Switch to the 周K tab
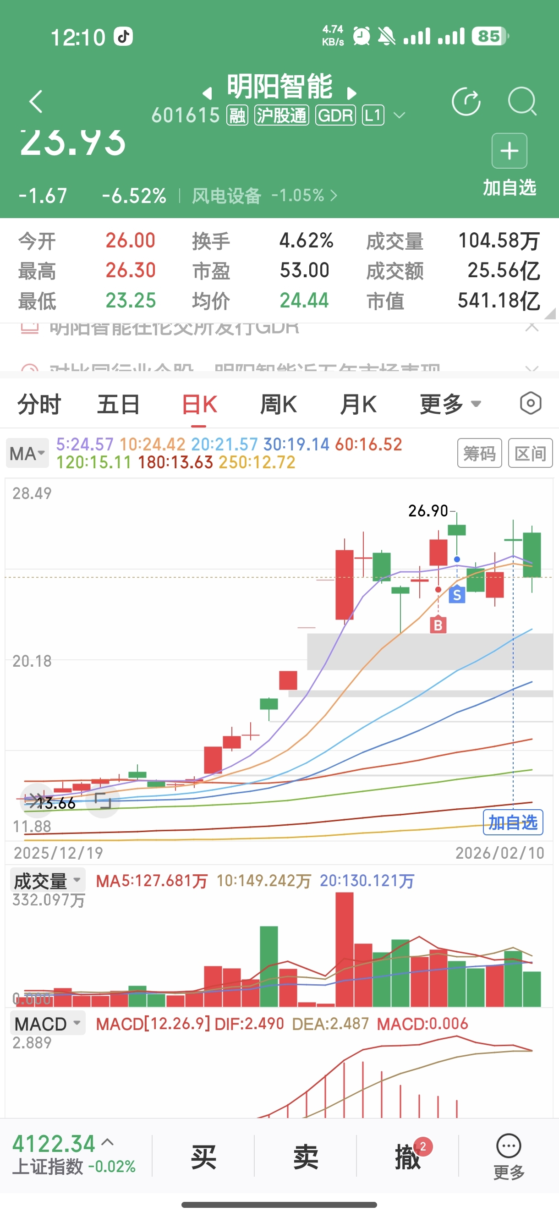This screenshot has width=559, height=1217. click(x=278, y=405)
